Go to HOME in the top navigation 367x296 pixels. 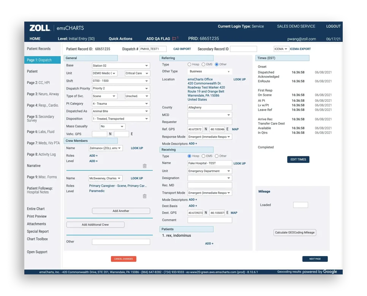[35, 39]
